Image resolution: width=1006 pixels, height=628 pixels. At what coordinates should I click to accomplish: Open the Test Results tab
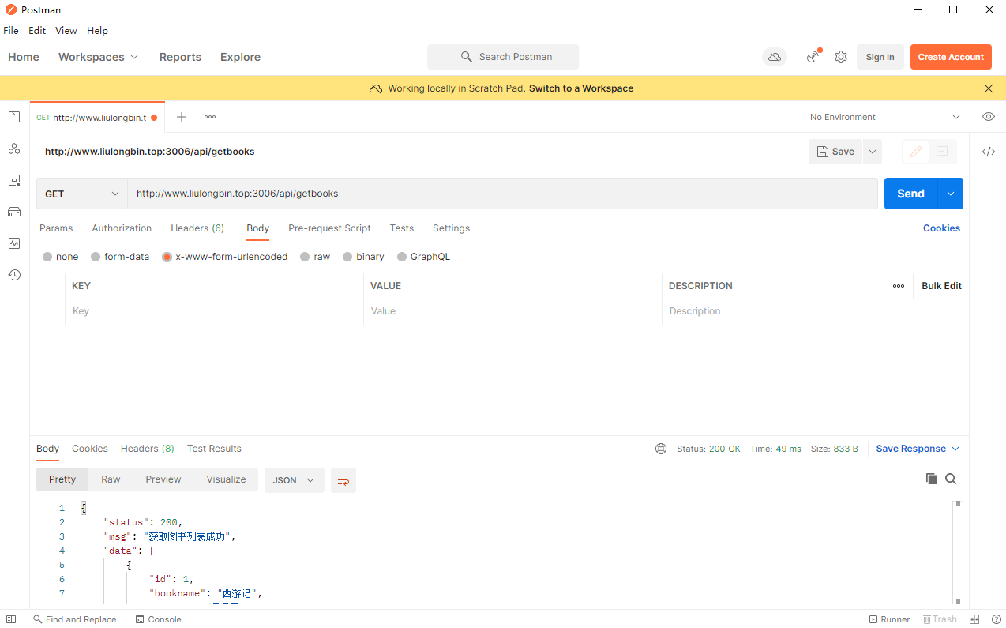point(214,449)
